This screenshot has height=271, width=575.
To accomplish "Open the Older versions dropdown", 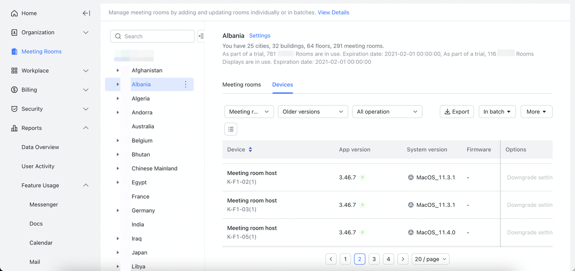I will [313, 112].
